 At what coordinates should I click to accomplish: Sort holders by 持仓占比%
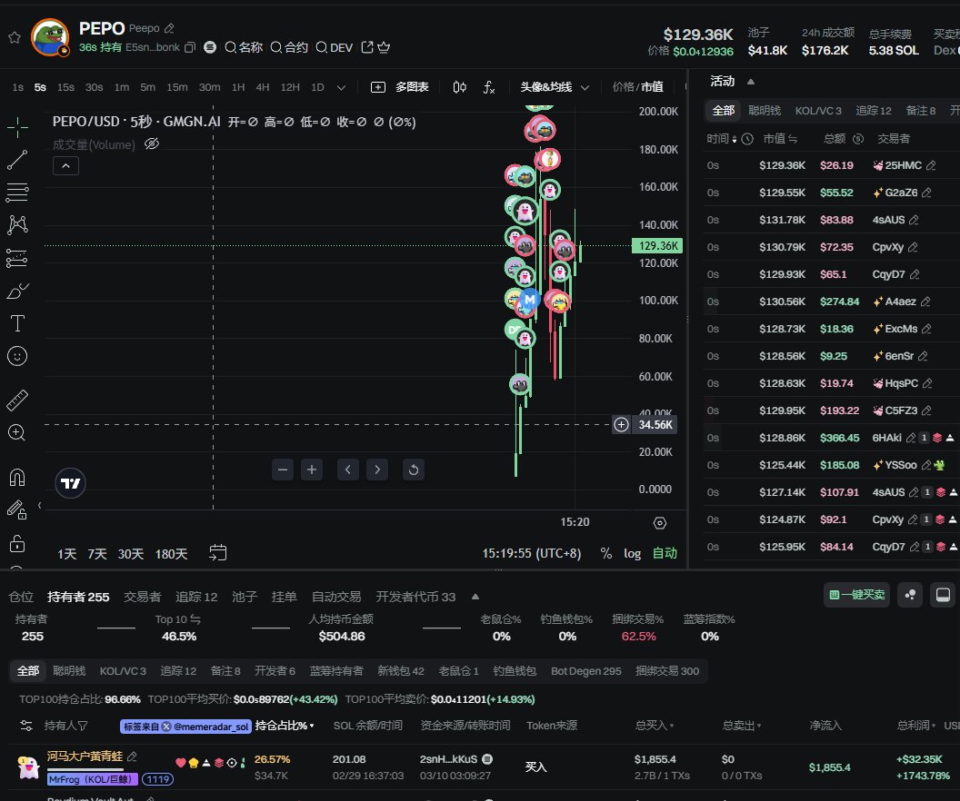[284, 726]
